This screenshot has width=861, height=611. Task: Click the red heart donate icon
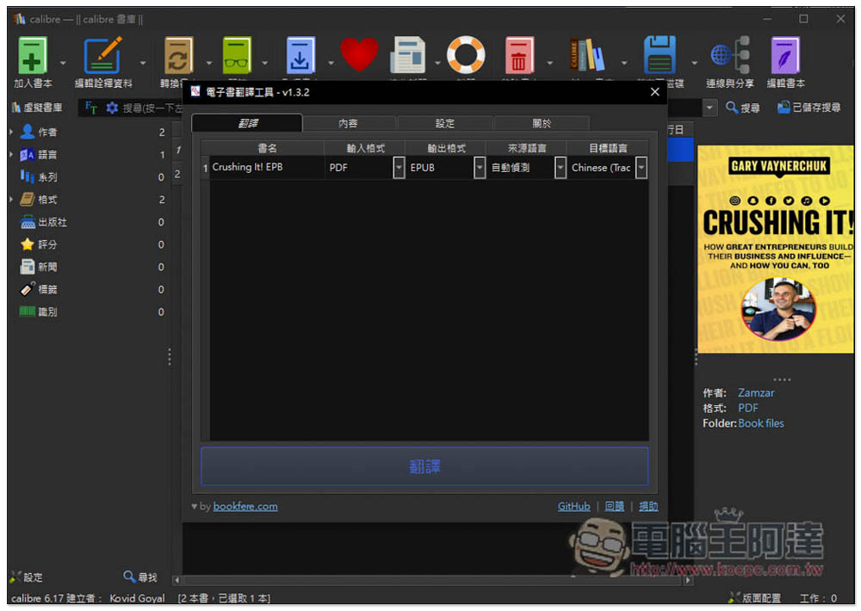pyautogui.click(x=359, y=54)
